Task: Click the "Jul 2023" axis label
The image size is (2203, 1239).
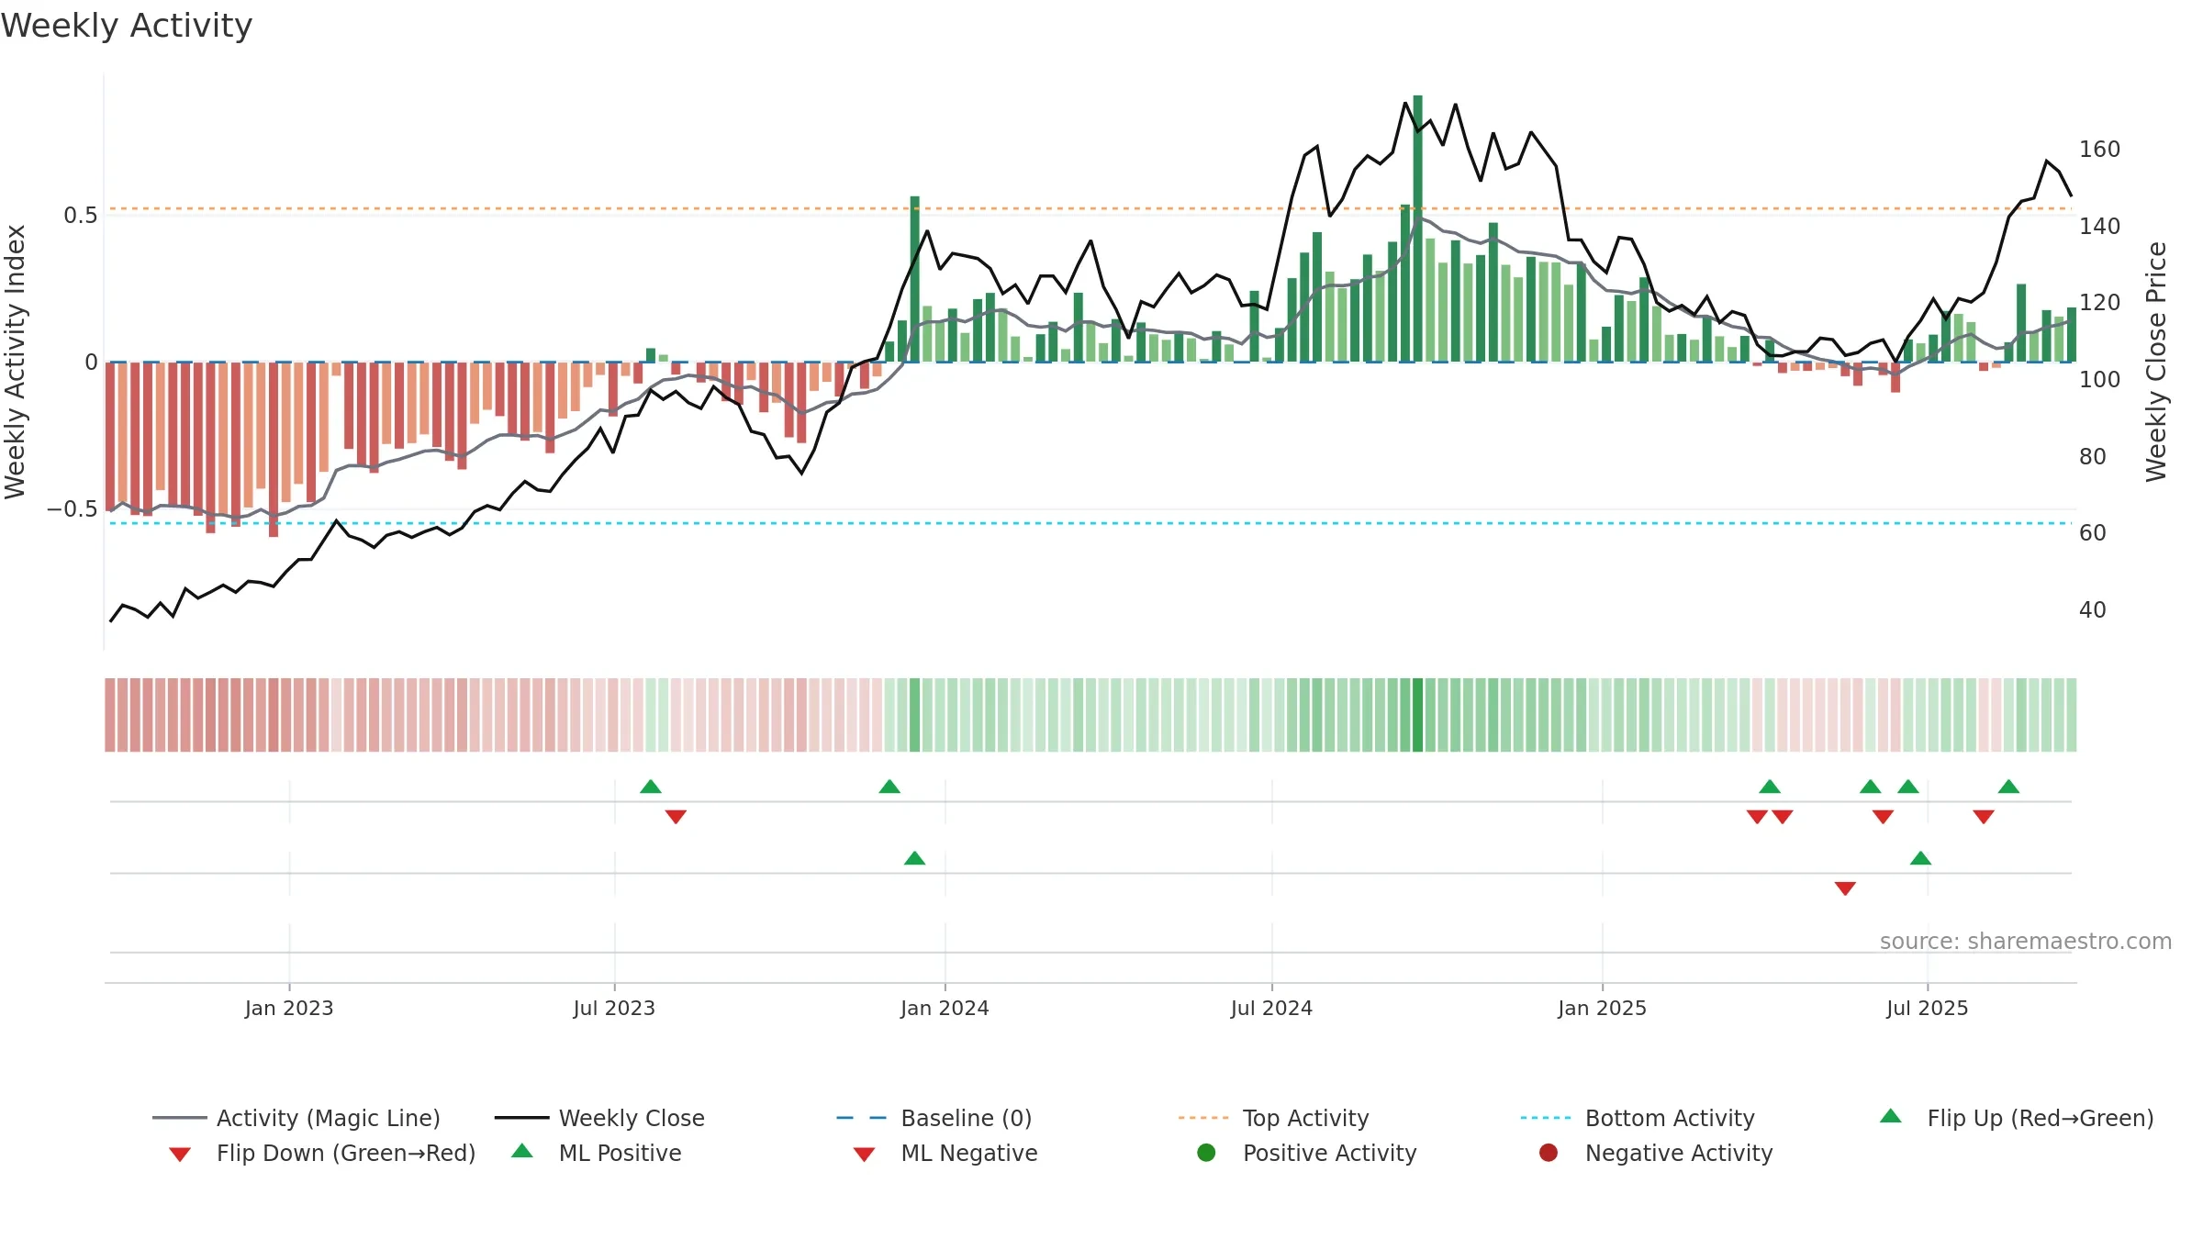Action: click(614, 1009)
